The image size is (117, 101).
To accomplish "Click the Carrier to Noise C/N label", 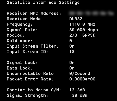I will point(34,90).
